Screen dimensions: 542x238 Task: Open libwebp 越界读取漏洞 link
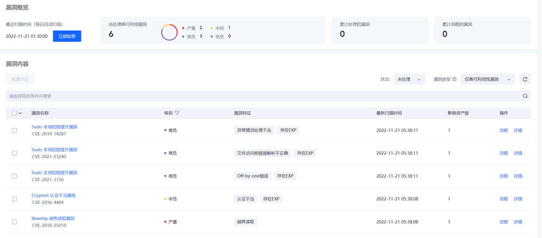click(x=53, y=219)
